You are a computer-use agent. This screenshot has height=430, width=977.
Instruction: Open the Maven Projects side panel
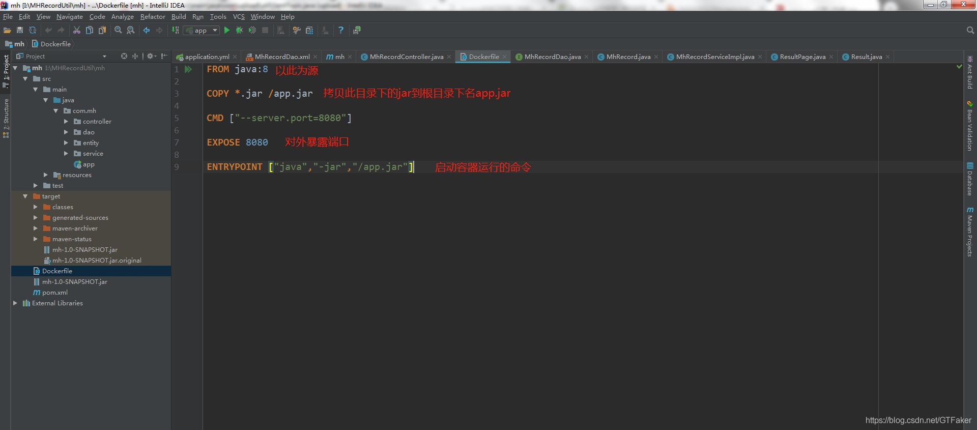tap(970, 232)
